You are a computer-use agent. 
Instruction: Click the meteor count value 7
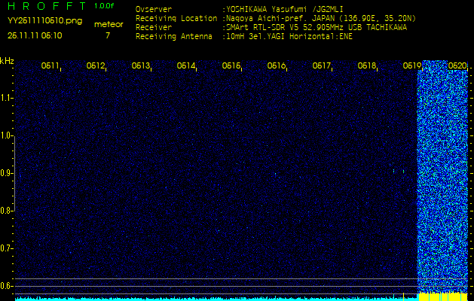click(x=107, y=35)
